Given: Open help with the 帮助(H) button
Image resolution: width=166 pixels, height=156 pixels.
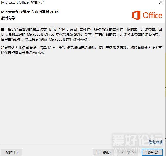Looking at the screenshot, I should [11, 152].
